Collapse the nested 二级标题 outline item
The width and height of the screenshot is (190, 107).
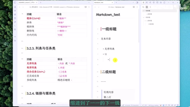tap(145, 21)
